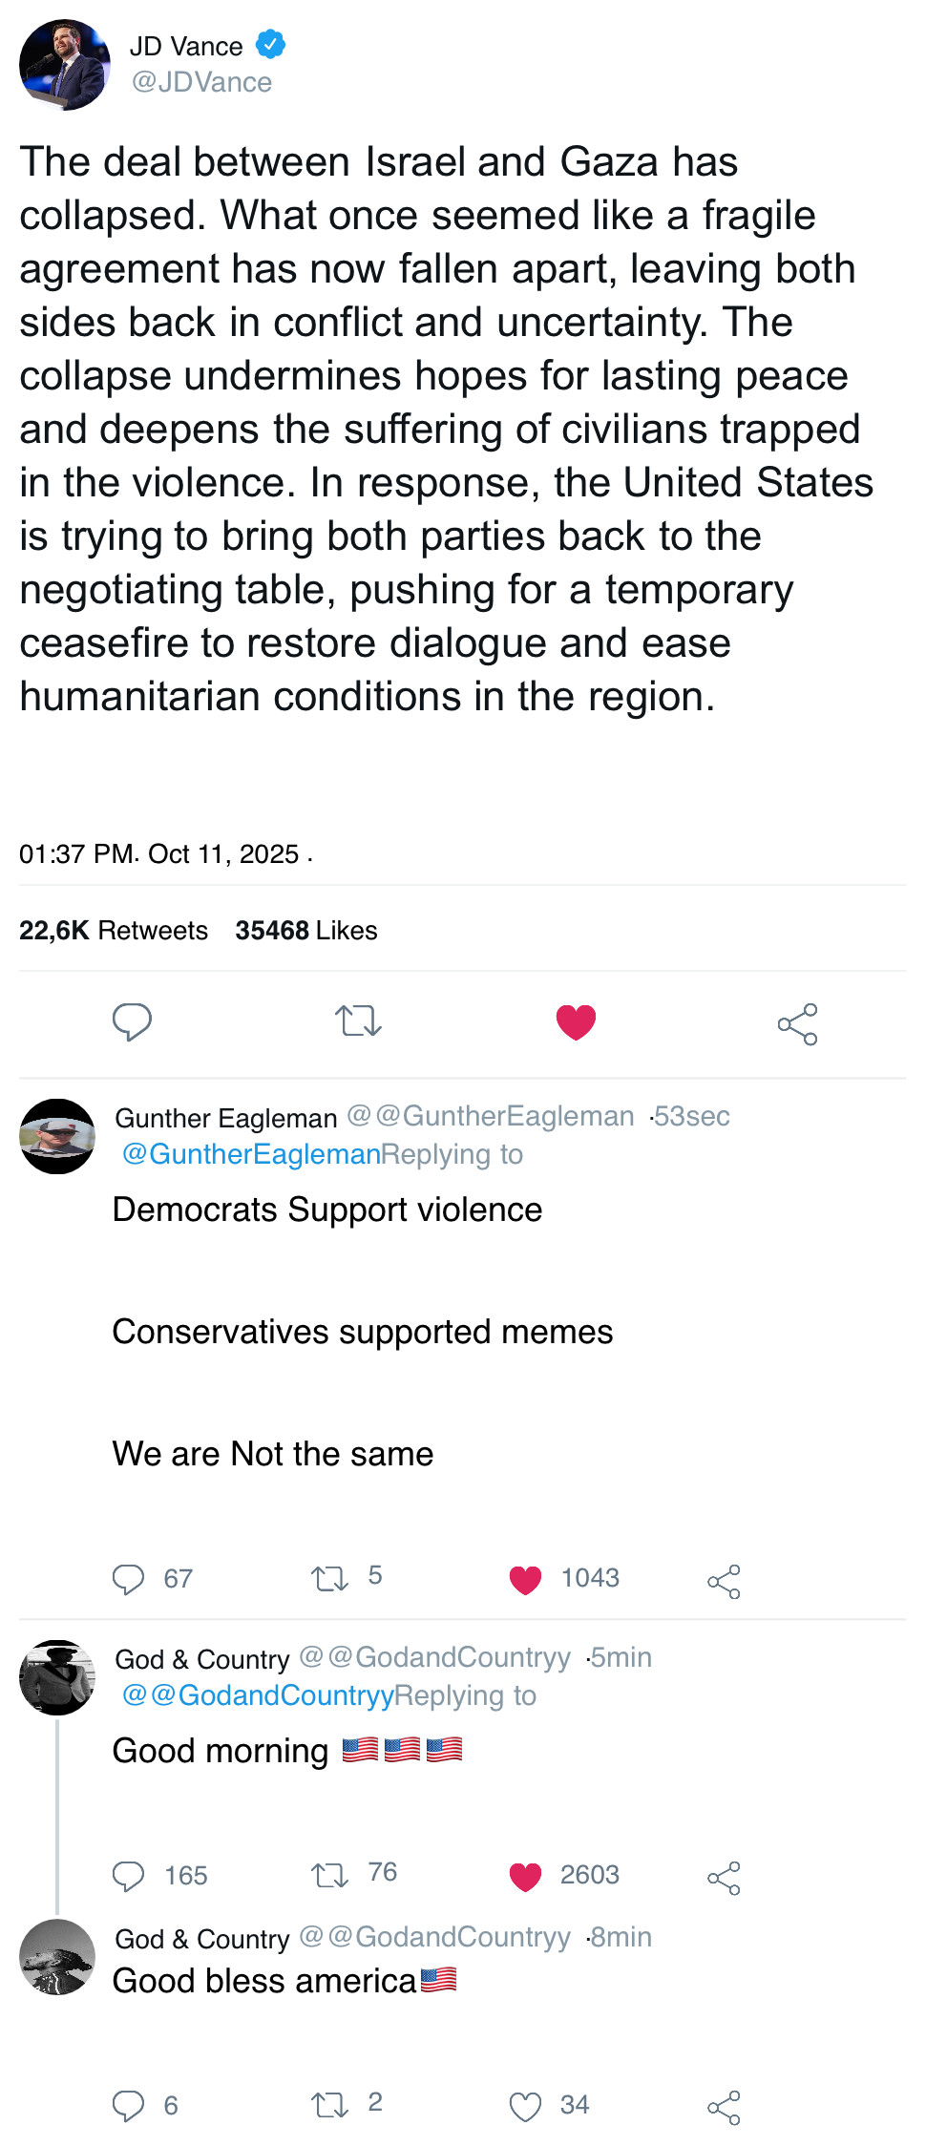
Task: Share the "Good morning" reply
Action: (x=724, y=1878)
